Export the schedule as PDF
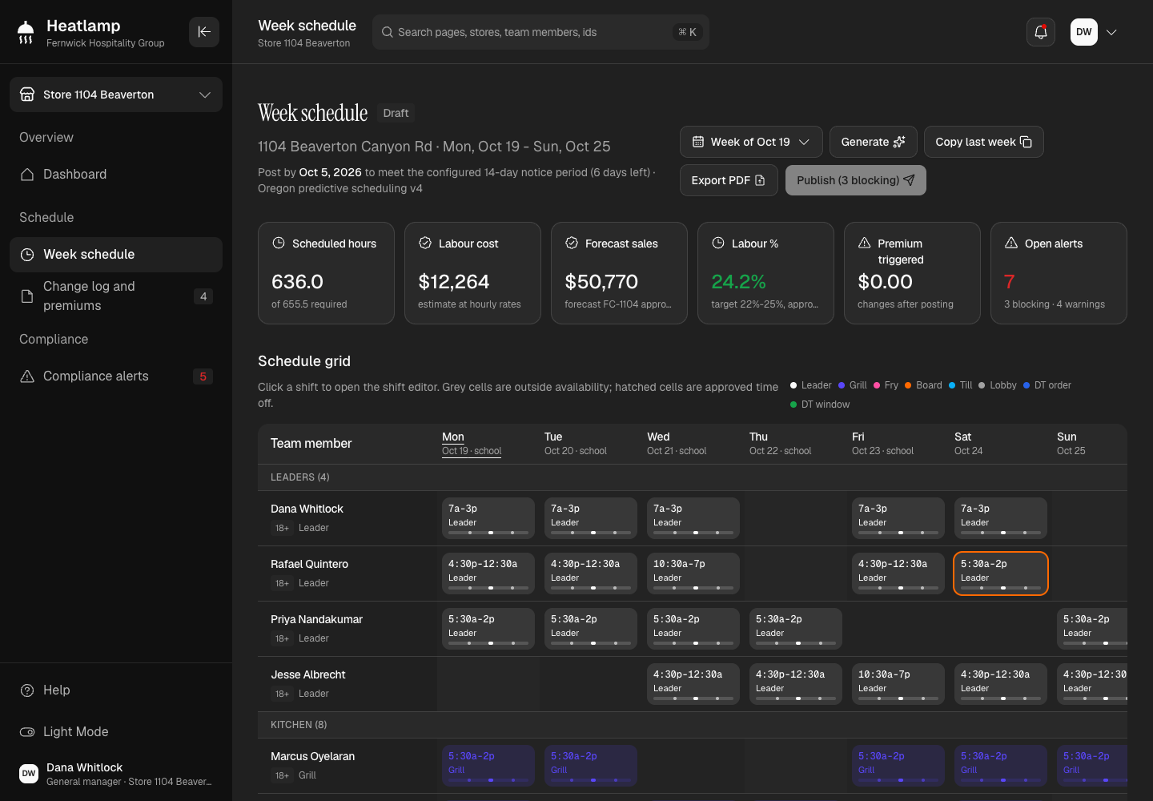 pyautogui.click(x=729, y=180)
